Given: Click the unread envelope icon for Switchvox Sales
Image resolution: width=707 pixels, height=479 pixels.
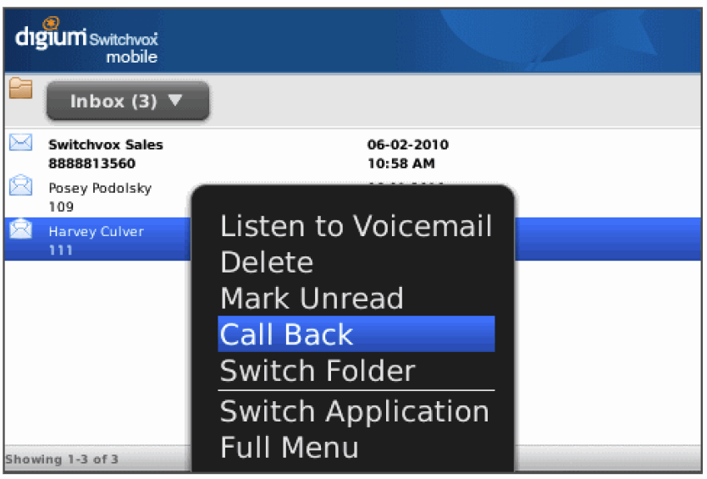Looking at the screenshot, I should (x=20, y=142).
